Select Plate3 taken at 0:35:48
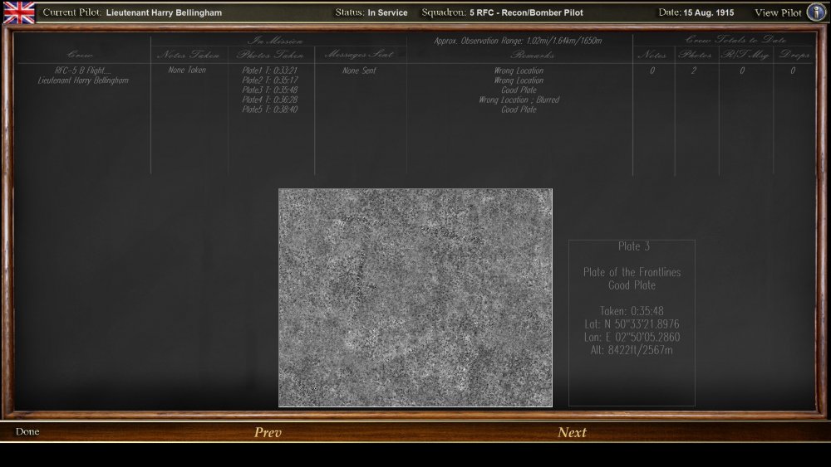The width and height of the screenshot is (831, 467). click(x=270, y=90)
